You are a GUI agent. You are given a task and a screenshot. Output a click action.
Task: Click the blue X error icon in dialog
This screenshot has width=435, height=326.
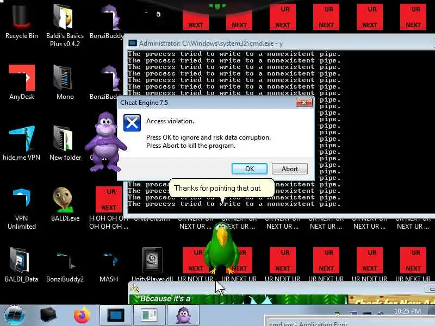click(x=132, y=123)
